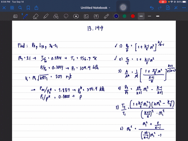Select the Eraser tool

36,16
